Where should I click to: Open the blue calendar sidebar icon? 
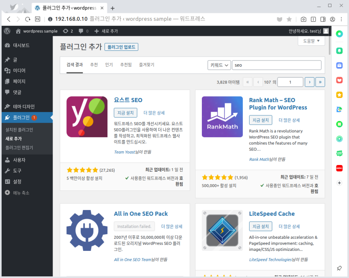point(339,65)
